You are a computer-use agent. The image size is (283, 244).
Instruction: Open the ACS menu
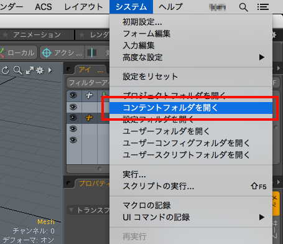pyautogui.click(x=44, y=7)
